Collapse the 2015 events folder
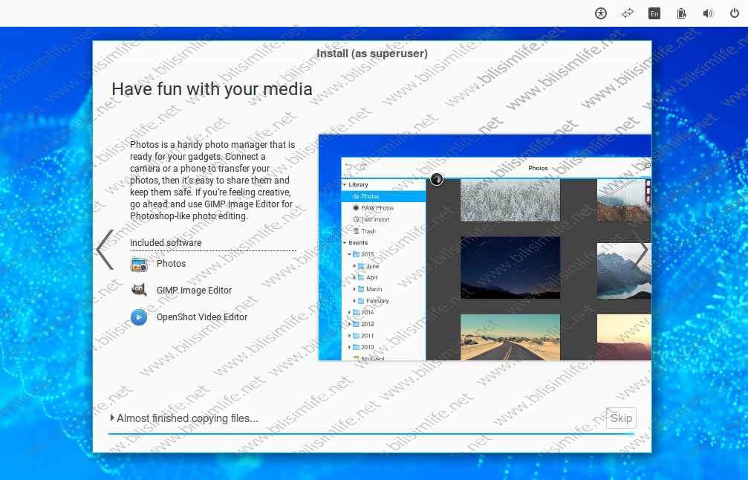Viewport: 748px width, 480px height. 349,254
